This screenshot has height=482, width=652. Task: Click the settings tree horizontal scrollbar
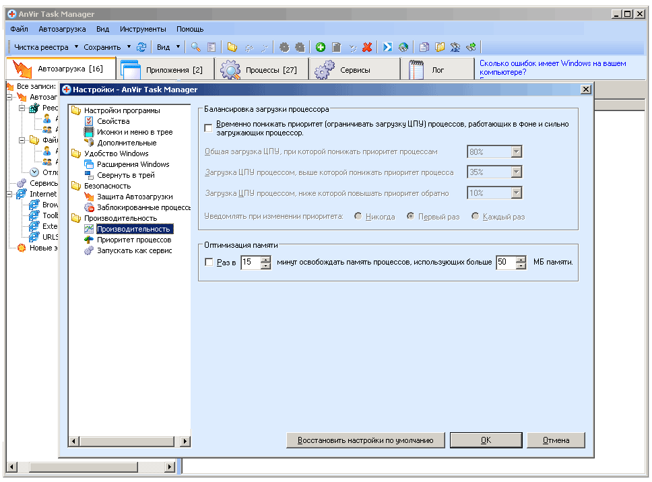coord(128,441)
